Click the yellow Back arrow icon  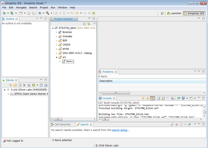pyautogui.click(x=77, y=13)
